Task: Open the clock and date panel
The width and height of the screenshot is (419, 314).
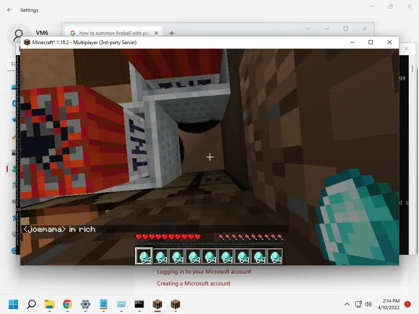Action: 389,304
